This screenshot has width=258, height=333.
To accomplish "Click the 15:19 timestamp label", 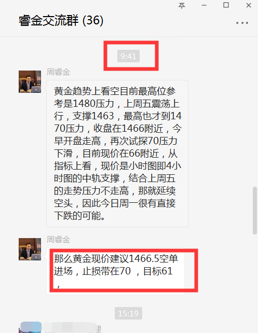I will (x=128, y=313).
